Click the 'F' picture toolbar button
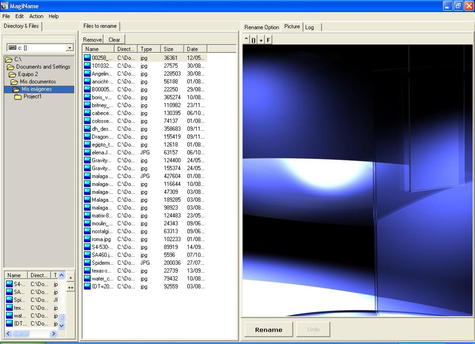 coord(268,40)
